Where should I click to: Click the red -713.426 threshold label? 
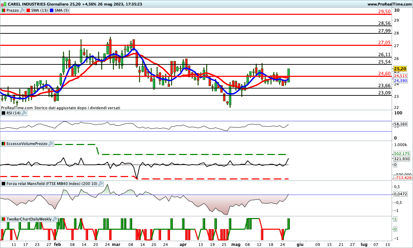coord(402,177)
